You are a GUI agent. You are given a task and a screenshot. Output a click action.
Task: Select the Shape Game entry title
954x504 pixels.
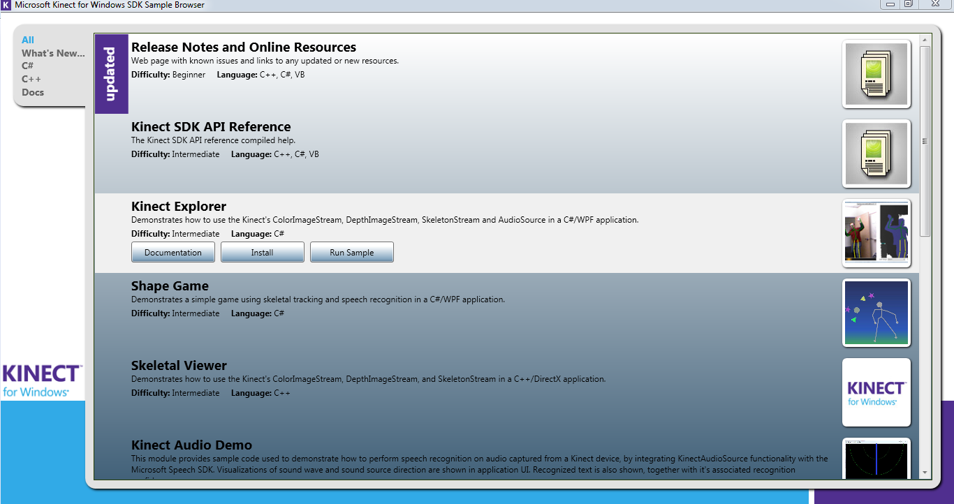(170, 286)
